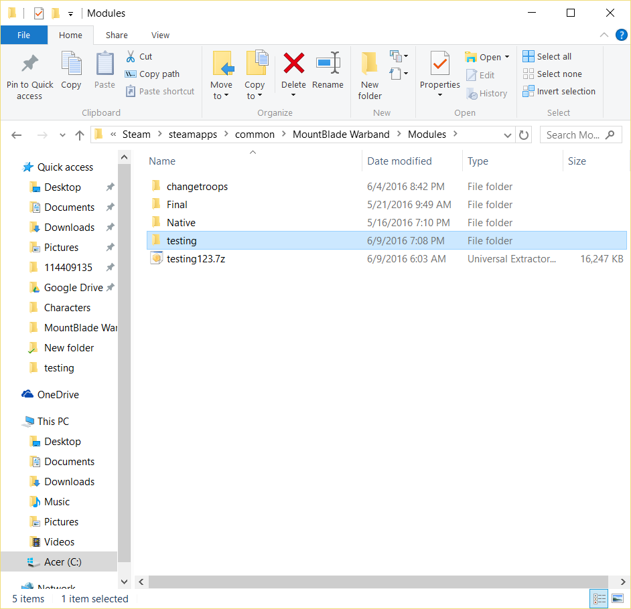Expand the Copy to dropdown

(x=255, y=96)
